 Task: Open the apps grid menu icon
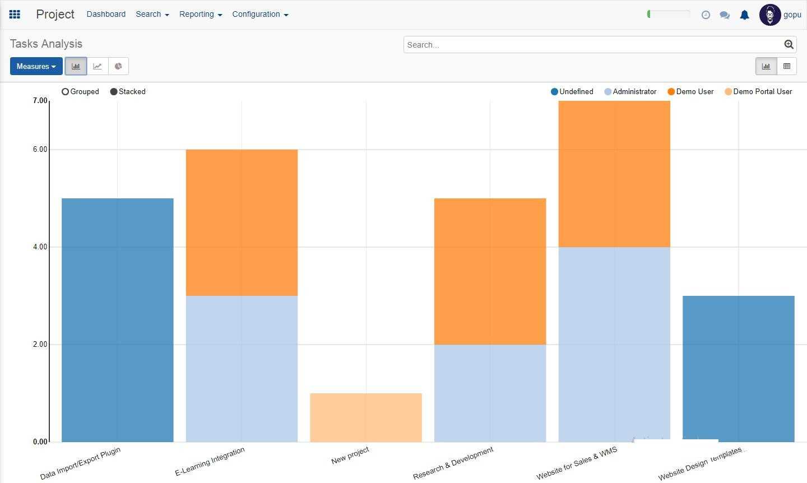pos(15,15)
